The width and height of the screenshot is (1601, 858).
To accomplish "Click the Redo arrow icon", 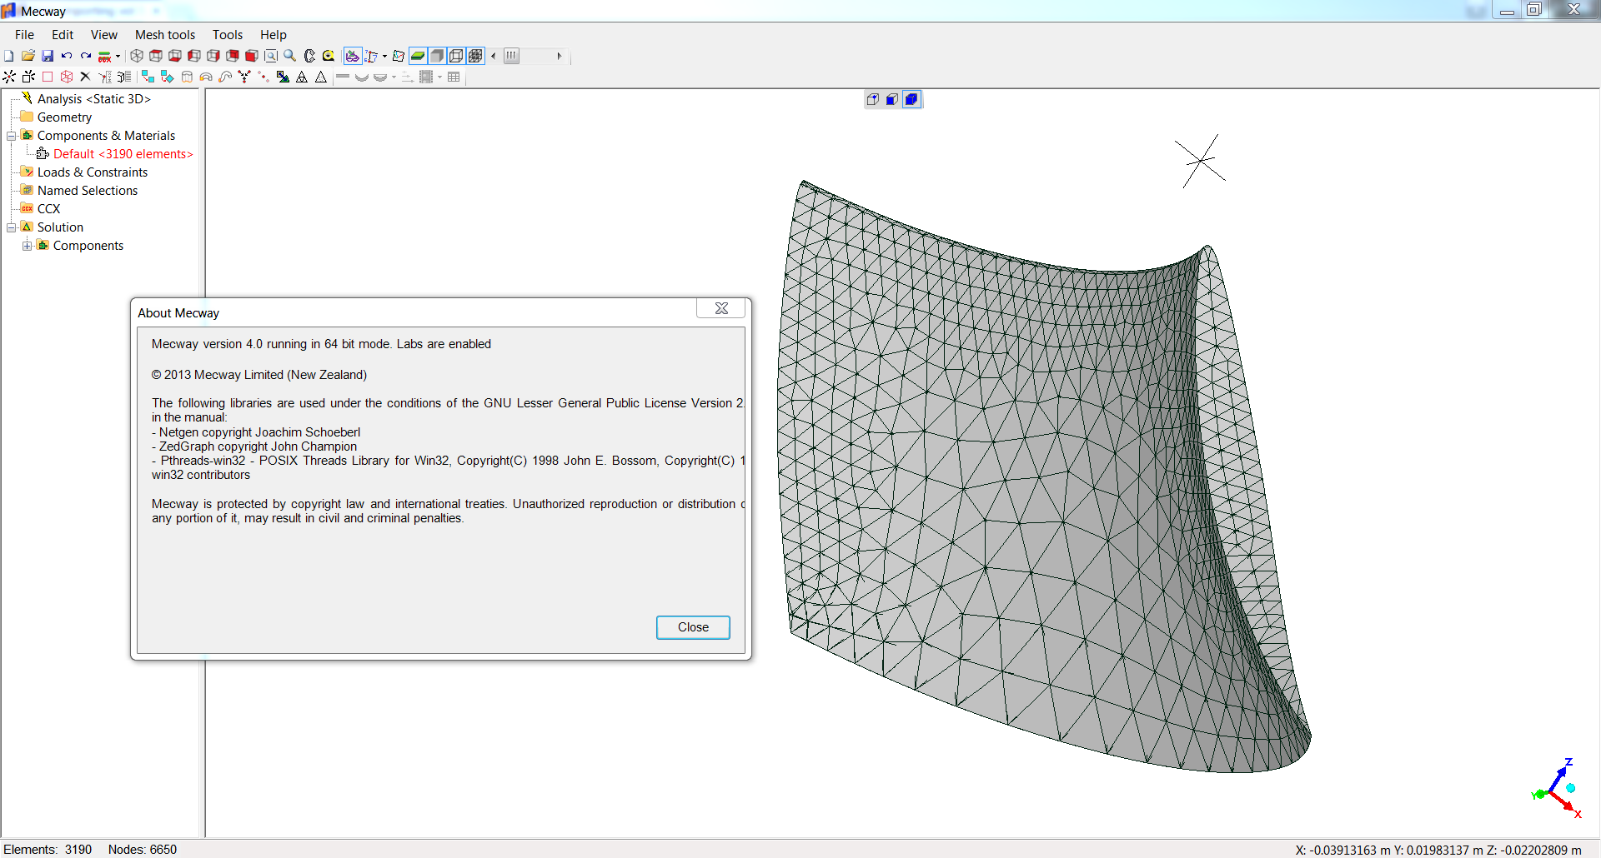I will tap(86, 56).
